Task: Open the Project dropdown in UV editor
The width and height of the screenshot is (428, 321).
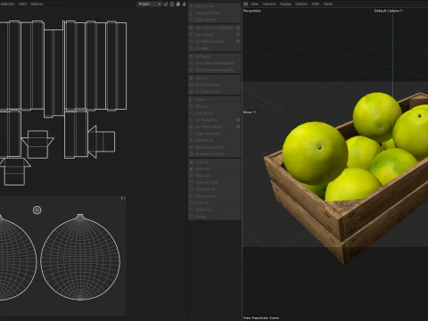Action: (x=149, y=4)
